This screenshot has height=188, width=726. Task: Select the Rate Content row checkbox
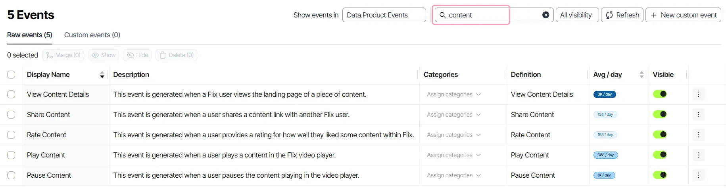11,135
